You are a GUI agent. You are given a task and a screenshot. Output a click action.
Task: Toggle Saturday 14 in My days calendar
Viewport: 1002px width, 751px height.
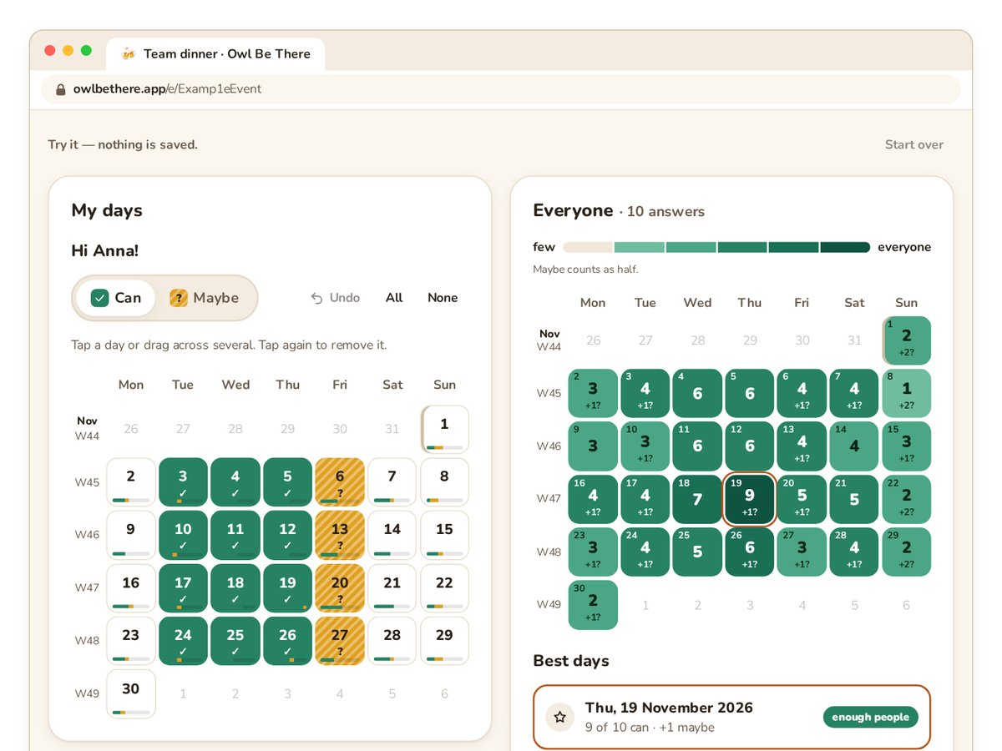392,535
